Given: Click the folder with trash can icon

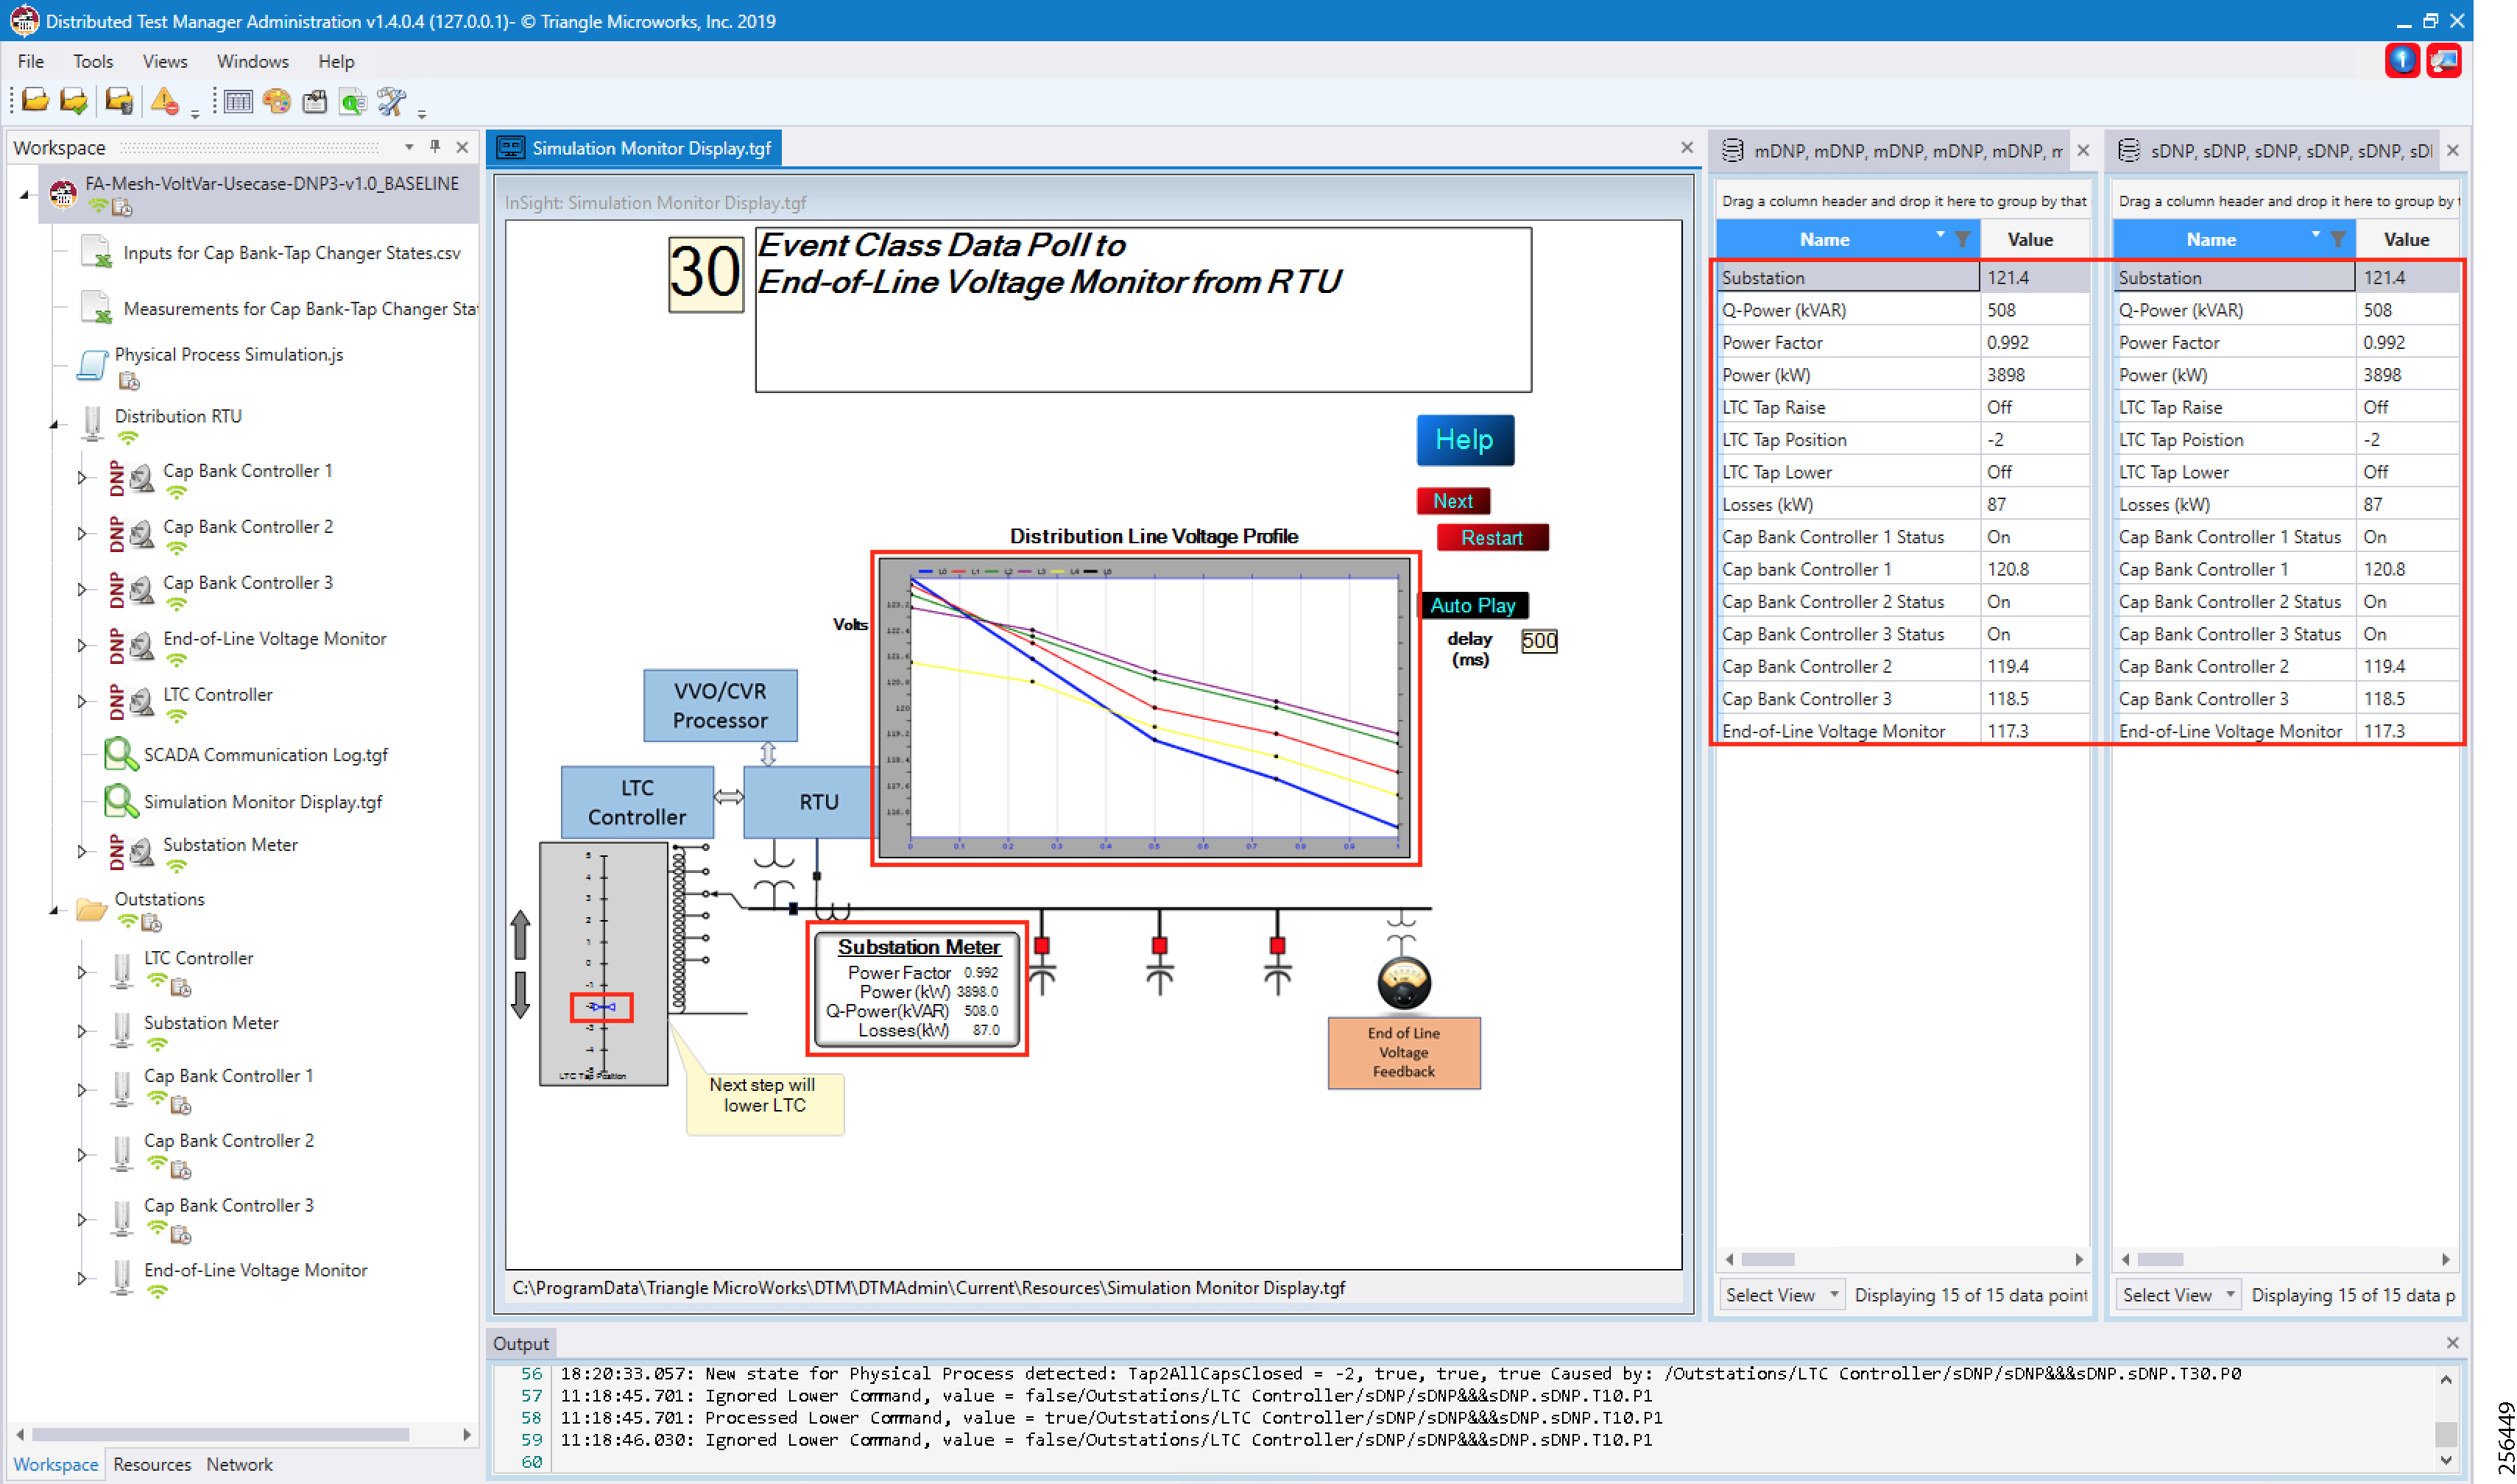Looking at the screenshot, I should click(119, 101).
